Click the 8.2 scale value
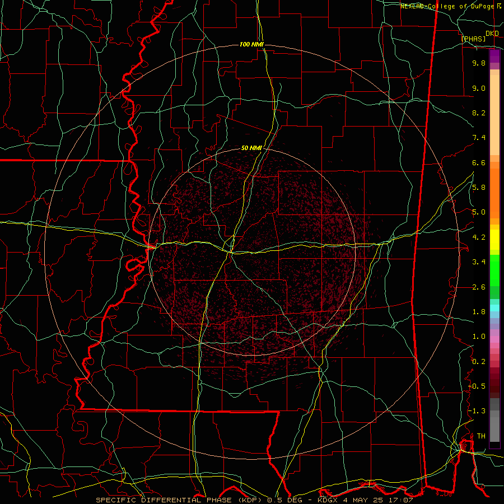504x504 pixels. tap(479, 113)
